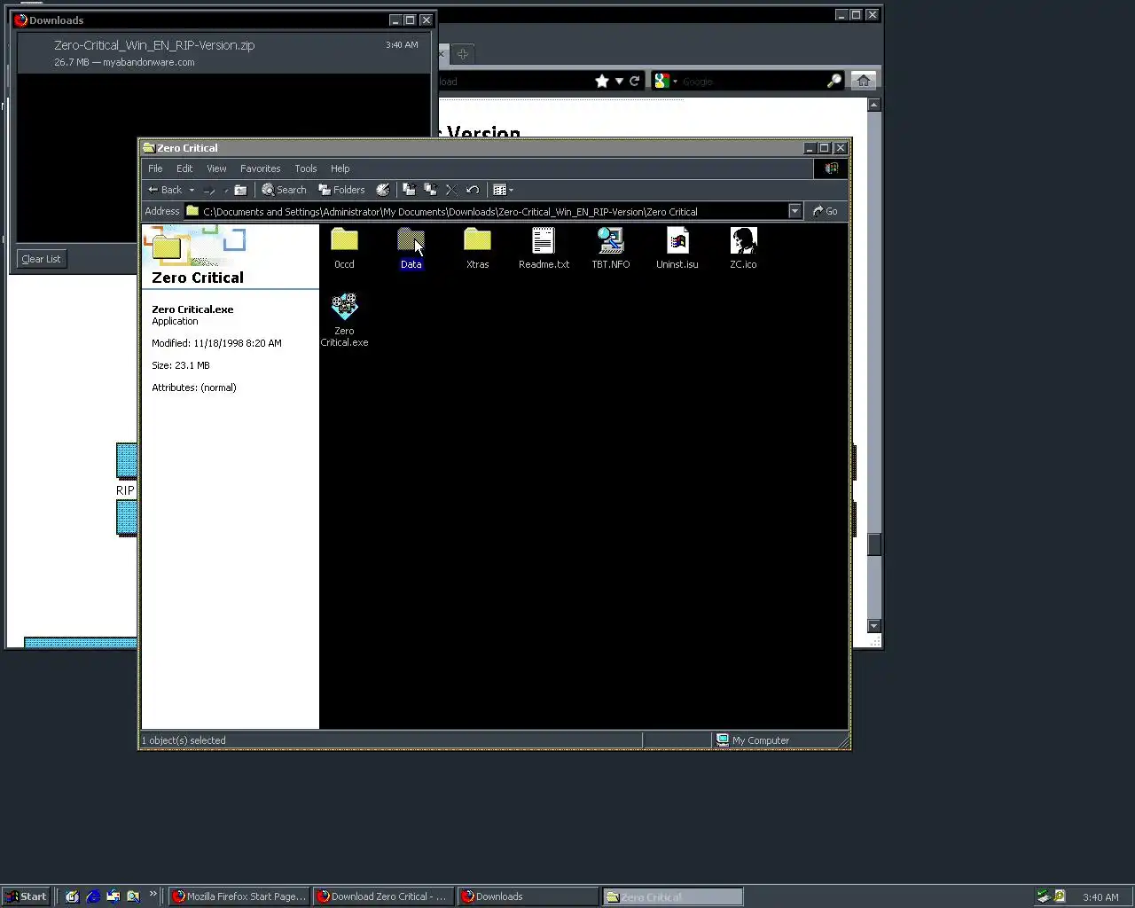Select the Zero Critical.exe application
Screen dimensions: 1135x908
point(344,320)
